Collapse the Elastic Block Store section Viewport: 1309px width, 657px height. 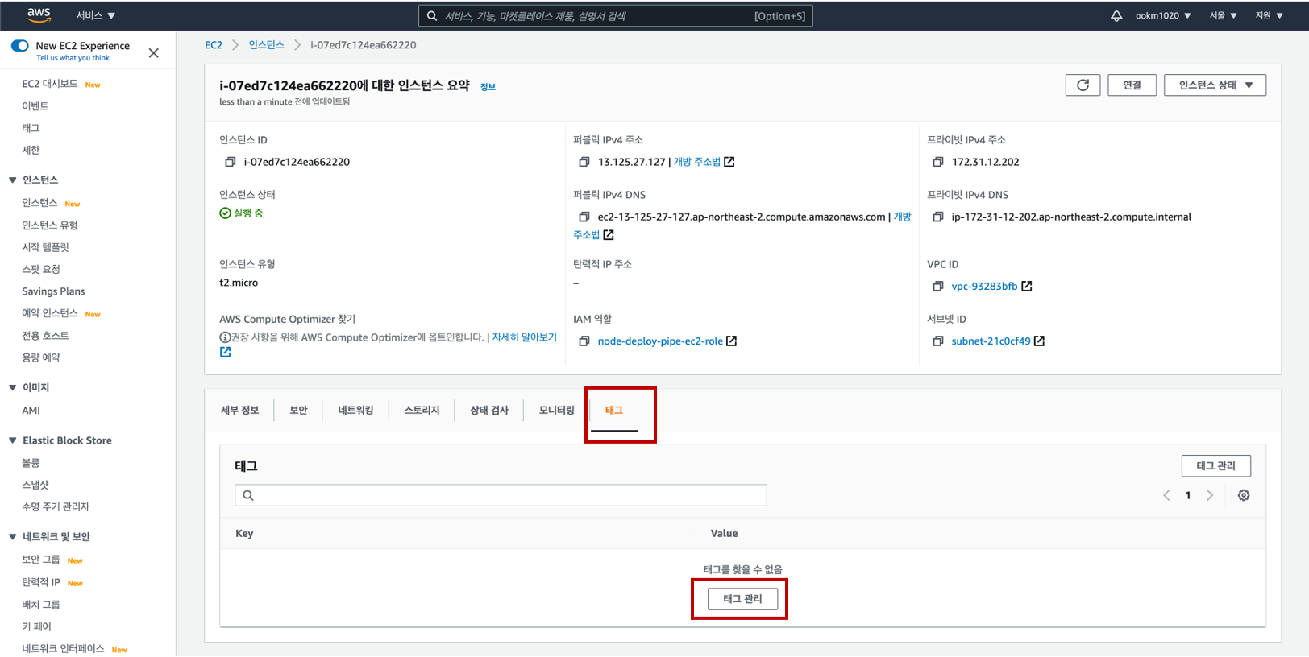click(x=13, y=440)
